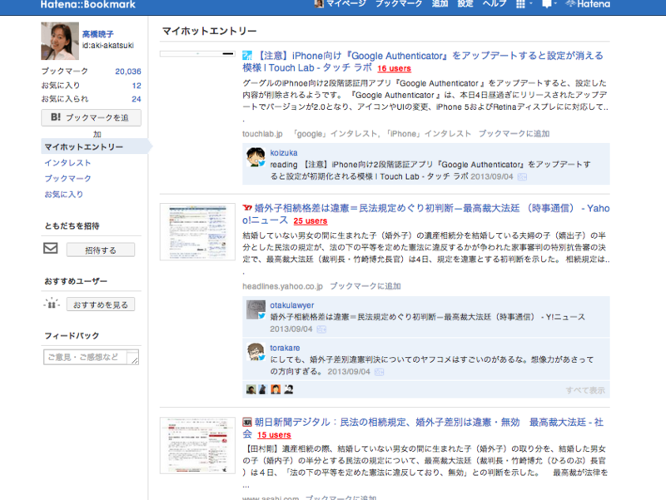Click the user avatar beside マイページ
Viewport: 666px width, 500px height.
[319, 4]
